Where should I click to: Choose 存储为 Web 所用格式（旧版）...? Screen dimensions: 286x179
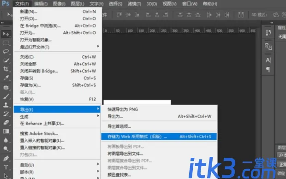[x=159, y=137]
